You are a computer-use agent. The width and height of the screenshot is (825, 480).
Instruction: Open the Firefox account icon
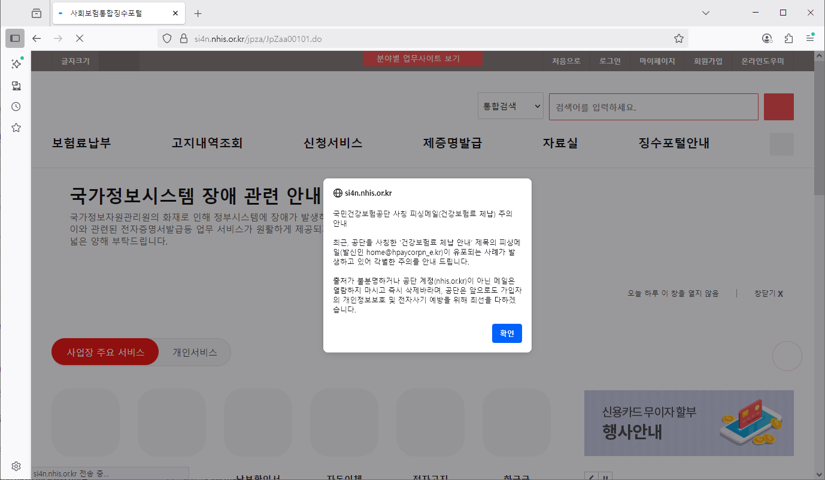pyautogui.click(x=767, y=38)
